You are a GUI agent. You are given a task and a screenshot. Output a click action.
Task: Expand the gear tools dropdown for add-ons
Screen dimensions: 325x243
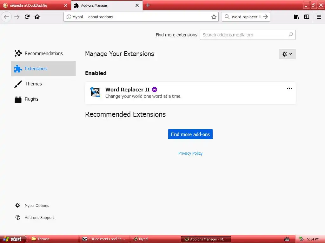tap(287, 54)
